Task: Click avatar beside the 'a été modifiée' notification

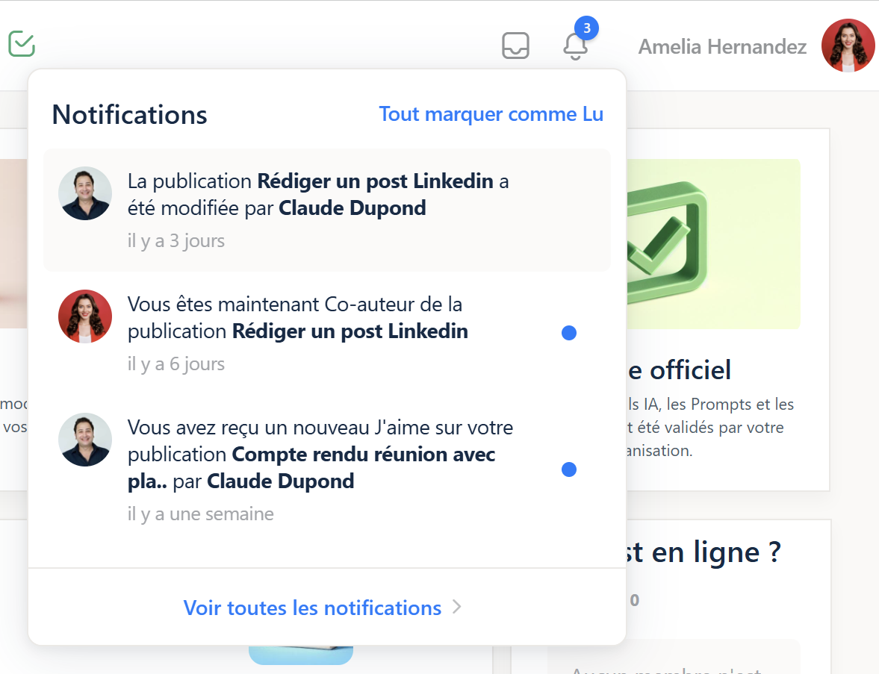Action: click(85, 193)
